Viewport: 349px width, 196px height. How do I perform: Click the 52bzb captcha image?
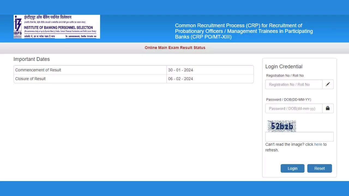click(282, 126)
